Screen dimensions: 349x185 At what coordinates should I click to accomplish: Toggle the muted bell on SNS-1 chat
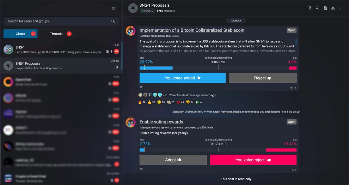[x=108, y=51]
